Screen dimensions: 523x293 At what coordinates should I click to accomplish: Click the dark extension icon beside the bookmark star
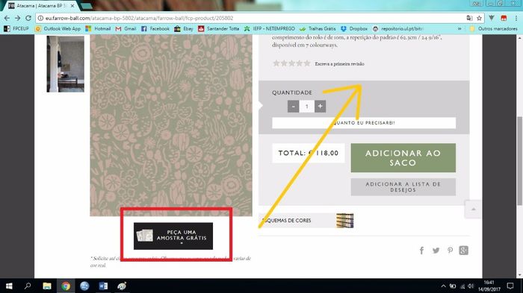492,18
